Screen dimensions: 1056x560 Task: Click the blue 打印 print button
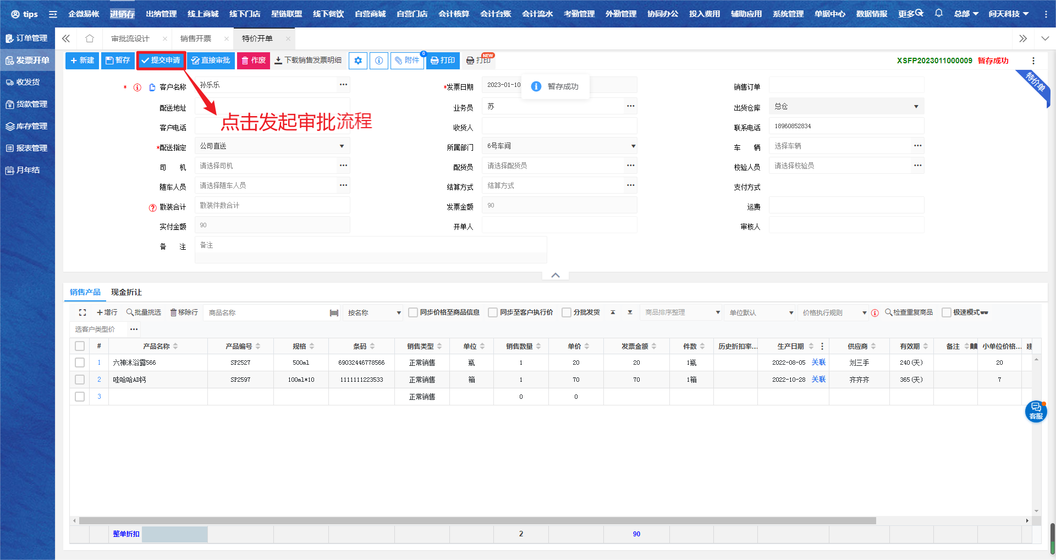tap(443, 61)
